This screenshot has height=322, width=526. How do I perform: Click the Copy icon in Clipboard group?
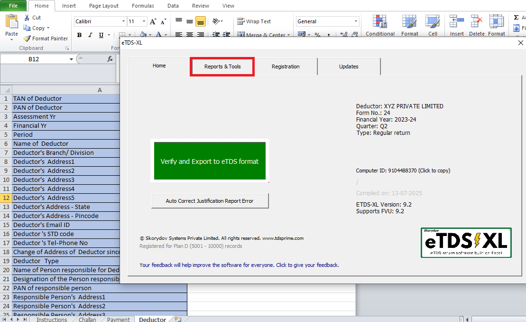tap(27, 28)
